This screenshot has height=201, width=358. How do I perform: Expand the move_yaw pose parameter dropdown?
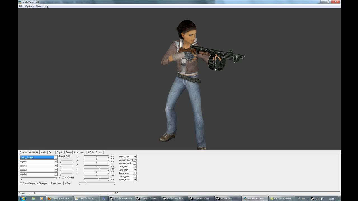[x=135, y=157]
